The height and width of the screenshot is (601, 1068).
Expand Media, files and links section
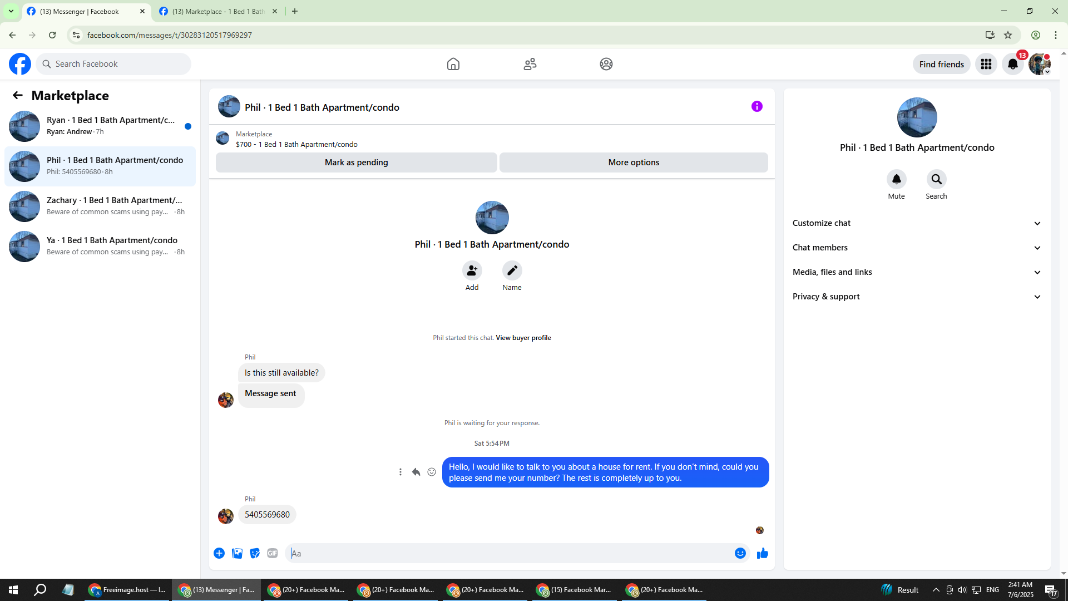coord(916,272)
